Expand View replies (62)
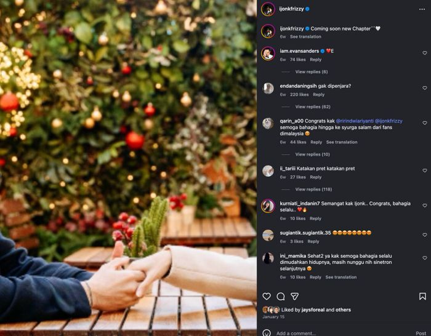431x336 pixels. (312, 107)
